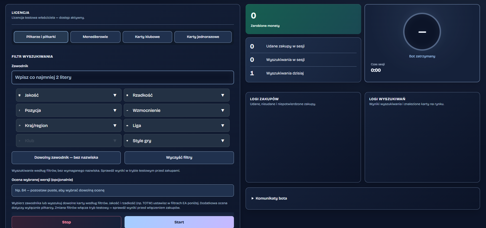486x228 pixels.
Task: Click the red Stop button
Action: (66, 222)
